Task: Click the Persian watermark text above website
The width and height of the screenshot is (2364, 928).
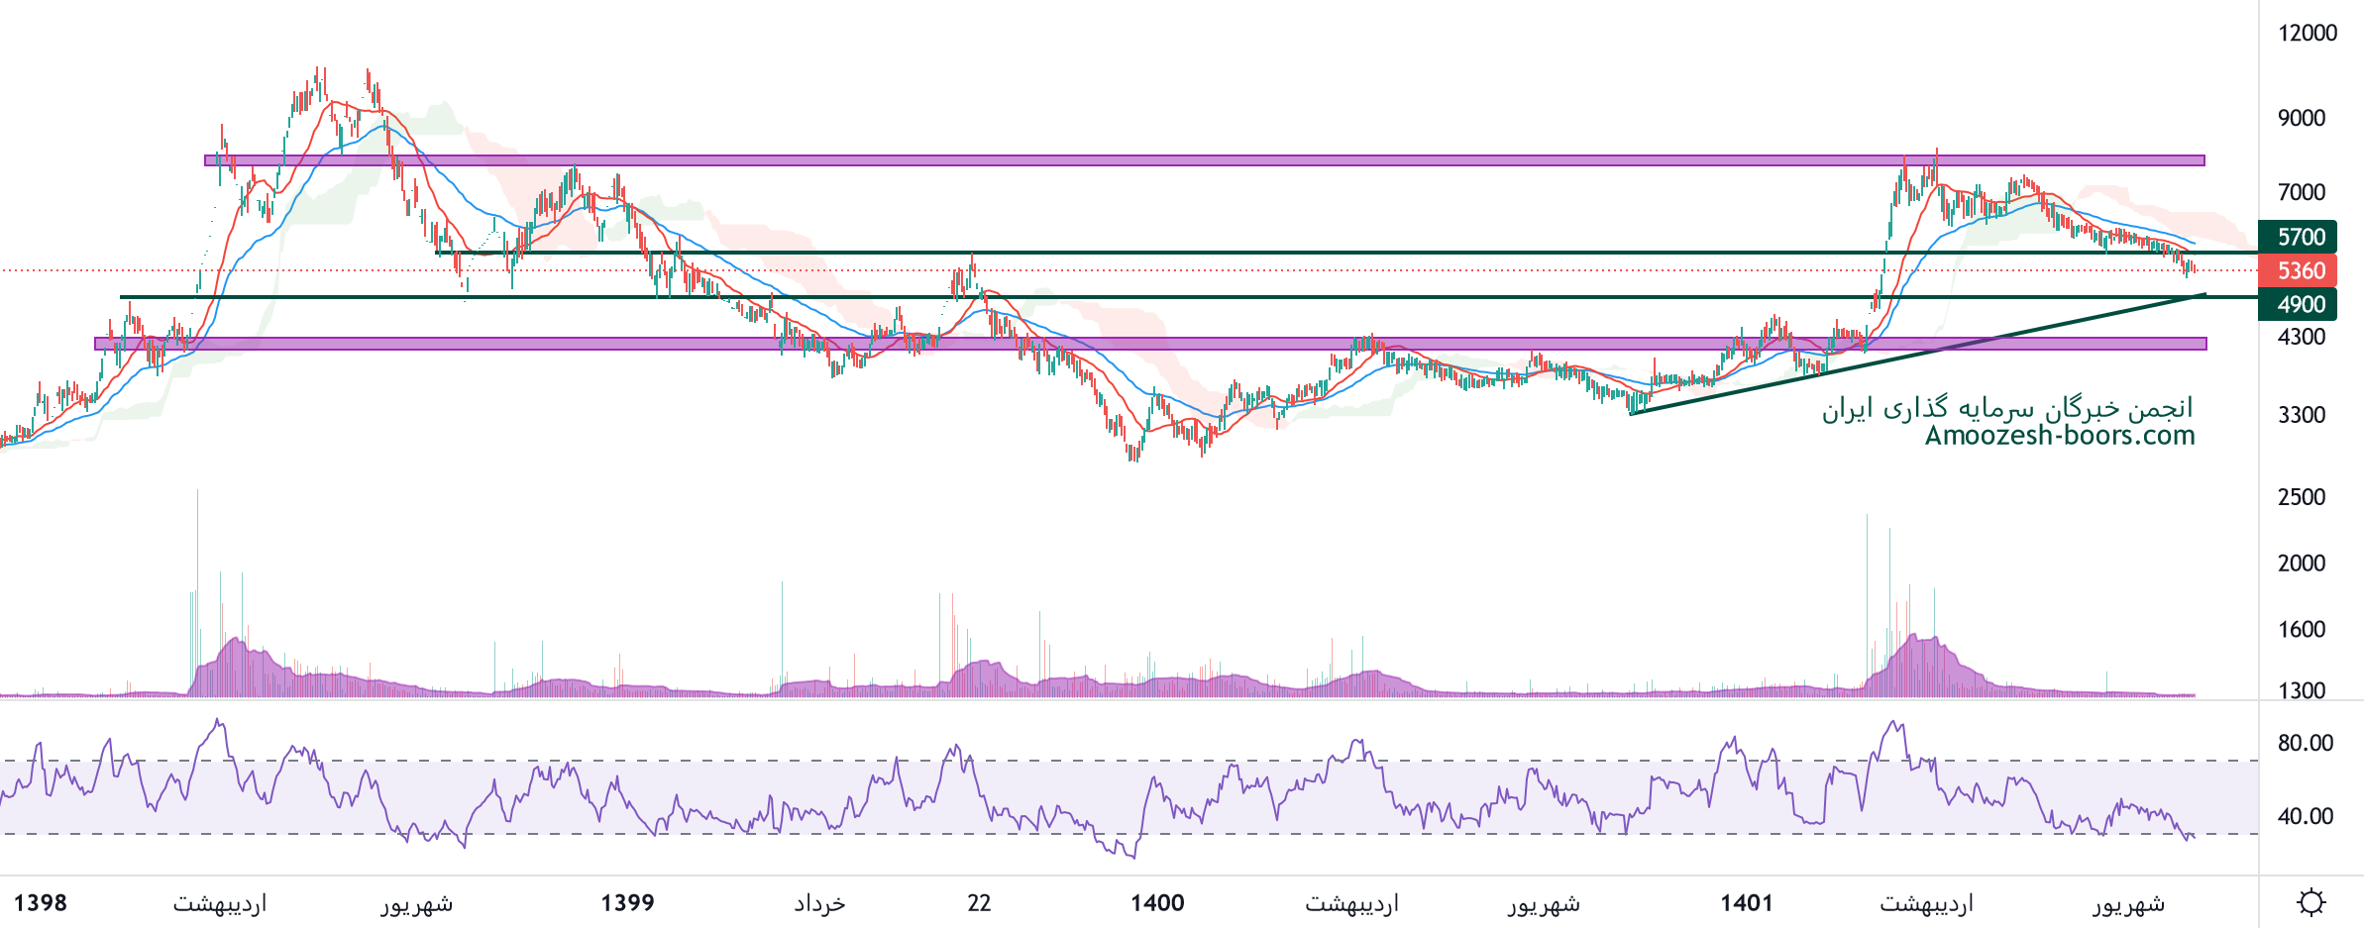Action: [x=2006, y=408]
